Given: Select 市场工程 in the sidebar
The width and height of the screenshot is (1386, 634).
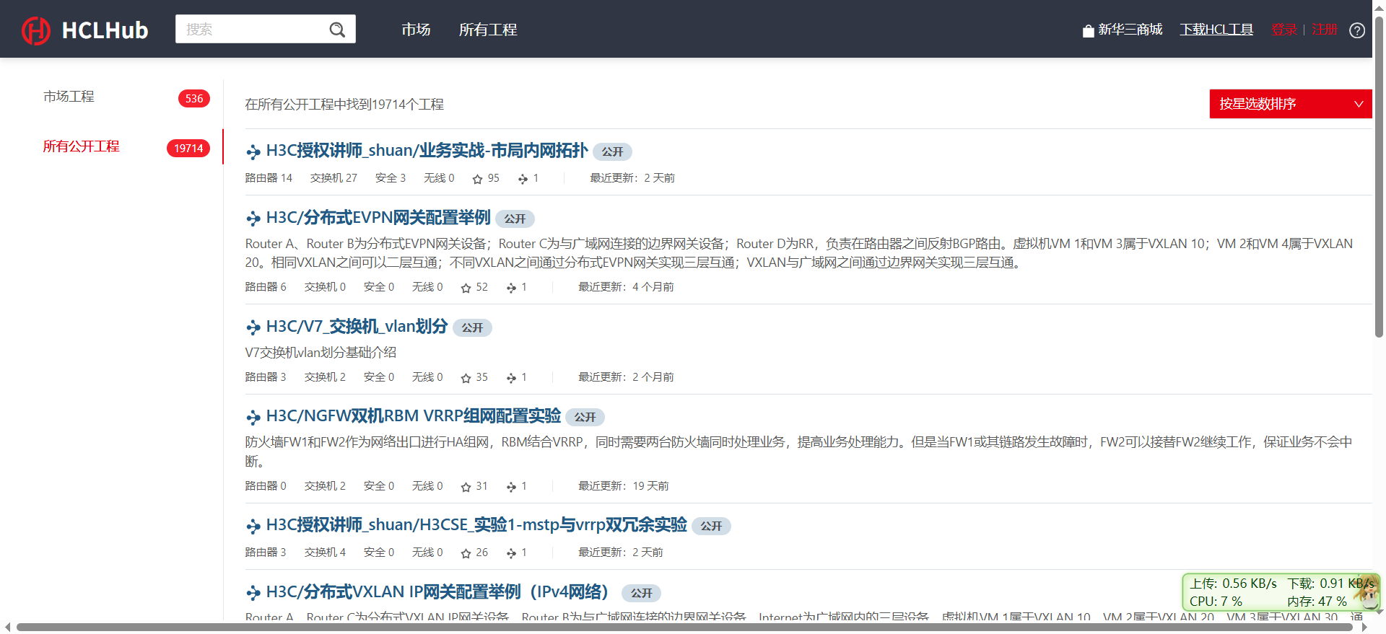Looking at the screenshot, I should [69, 97].
